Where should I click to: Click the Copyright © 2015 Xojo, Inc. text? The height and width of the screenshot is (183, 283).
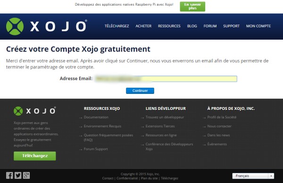pyautogui.click(x=140, y=174)
